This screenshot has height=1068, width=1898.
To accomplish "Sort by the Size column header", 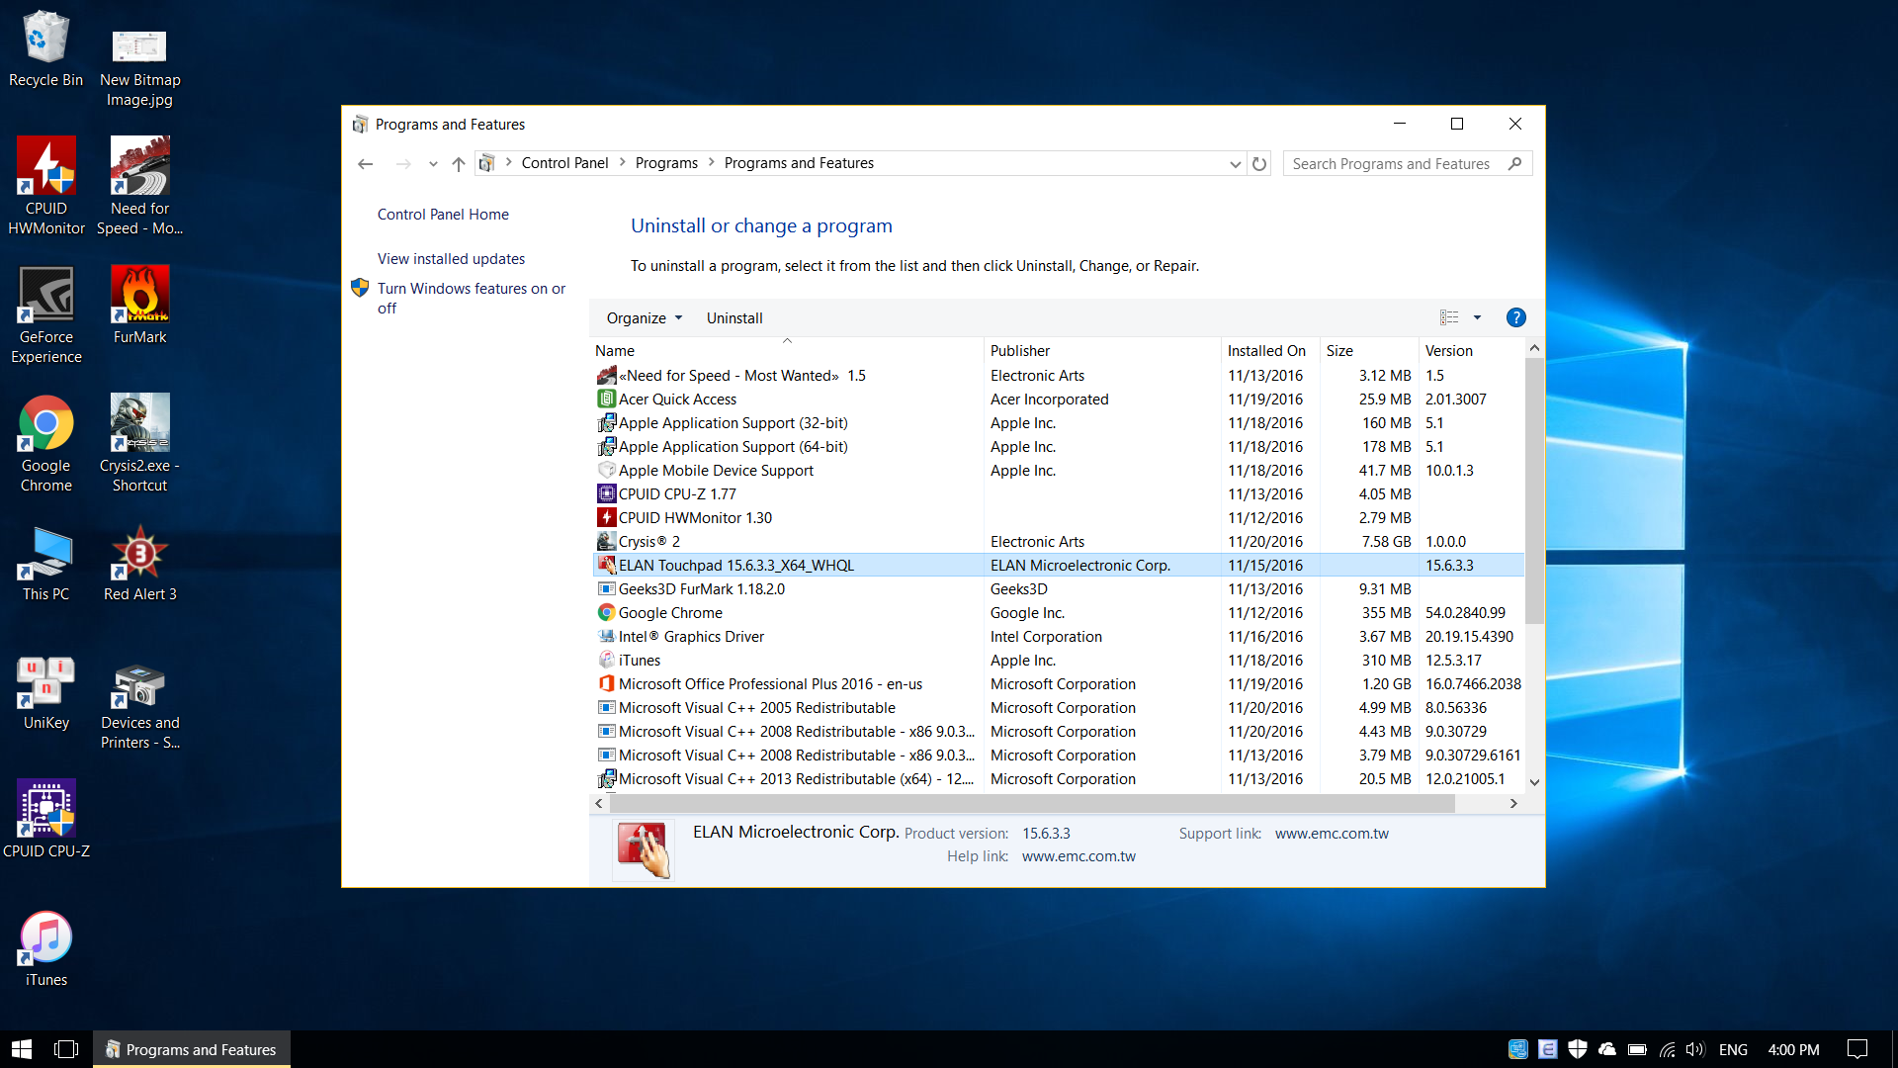I will (x=1369, y=351).
